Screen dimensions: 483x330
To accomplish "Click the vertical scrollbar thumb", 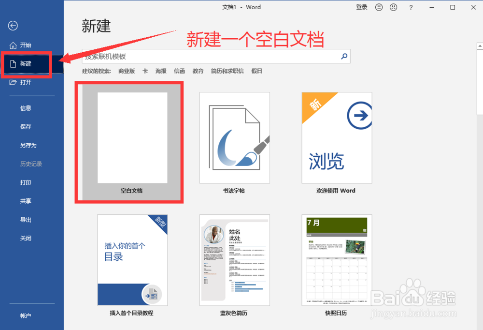I will click(x=480, y=82).
